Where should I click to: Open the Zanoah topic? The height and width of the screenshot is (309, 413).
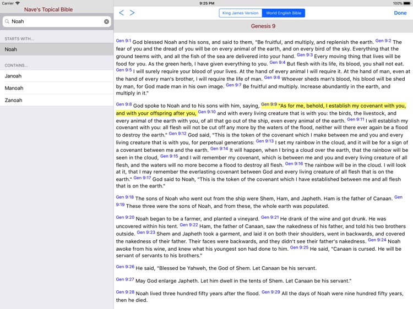click(x=57, y=100)
